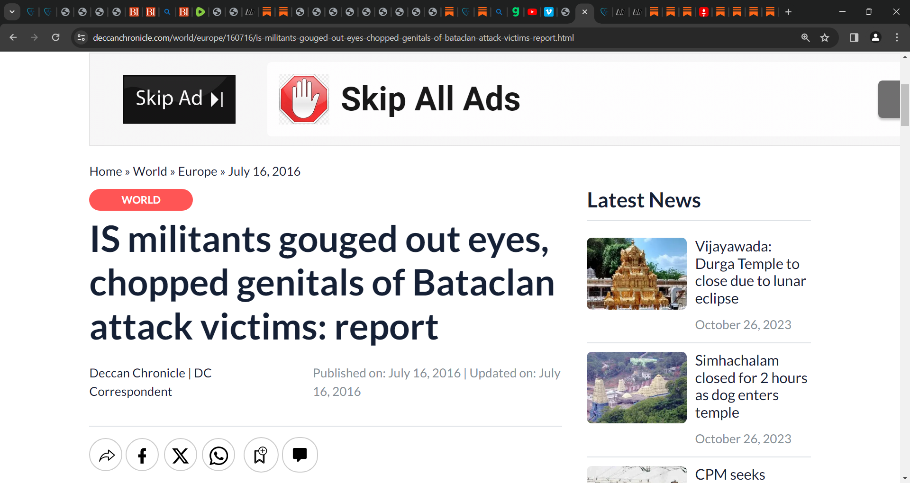
Task: Open the browser side panel
Action: pyautogui.click(x=854, y=37)
